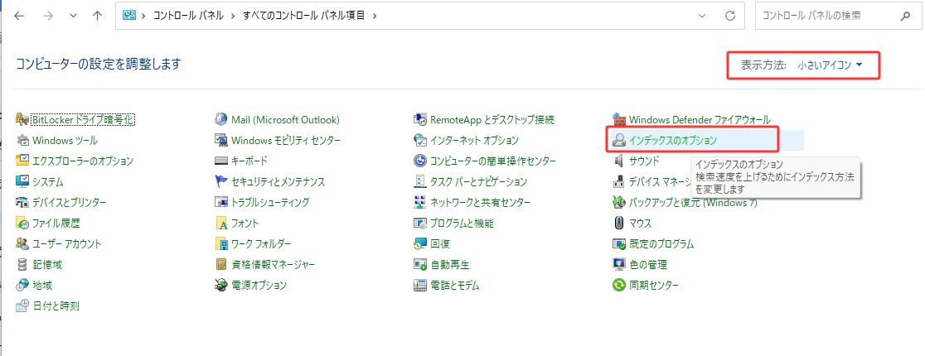Click the Forward navigation arrow
Screen dimensions: 925x356
click(48, 16)
